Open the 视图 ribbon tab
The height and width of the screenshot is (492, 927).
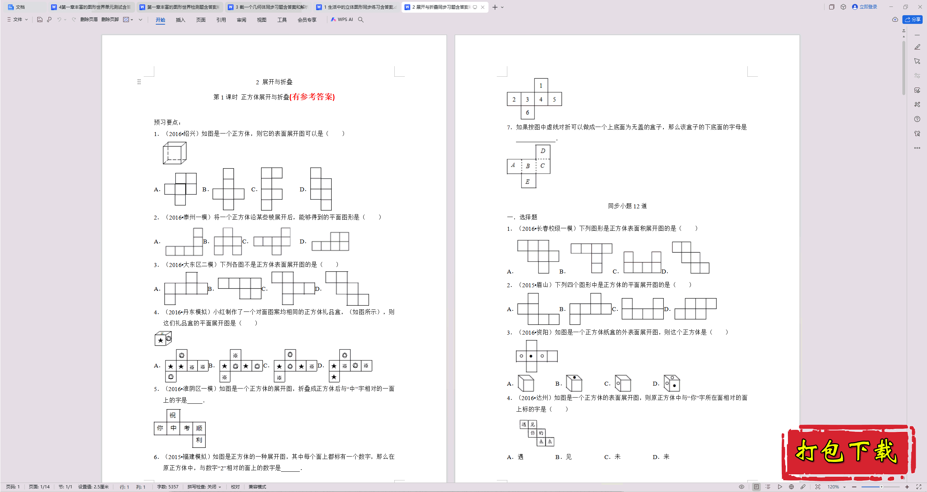[262, 20]
